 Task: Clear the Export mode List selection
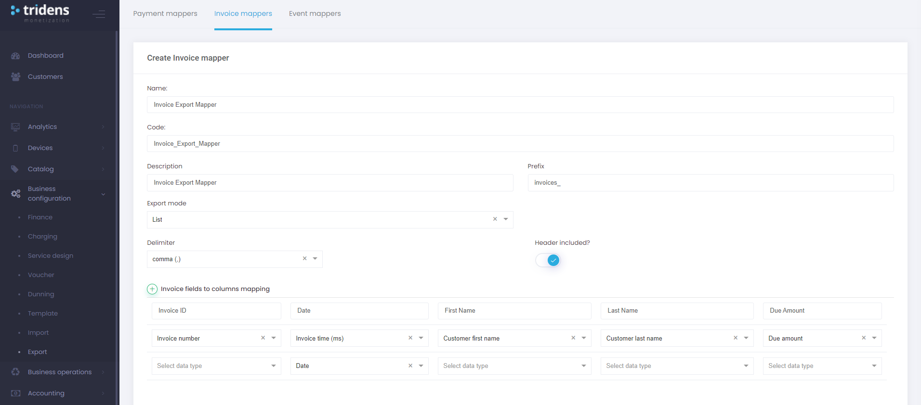(x=495, y=219)
